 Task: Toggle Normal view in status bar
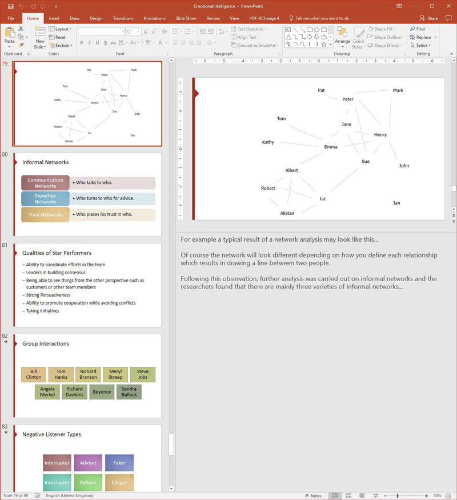[x=335, y=495]
